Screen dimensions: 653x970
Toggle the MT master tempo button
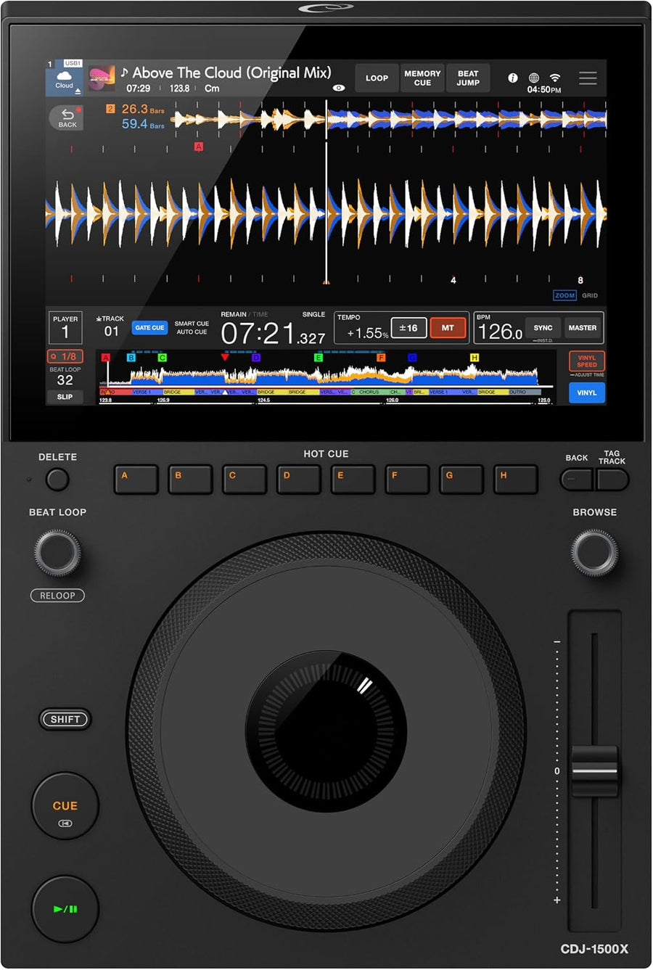click(448, 328)
